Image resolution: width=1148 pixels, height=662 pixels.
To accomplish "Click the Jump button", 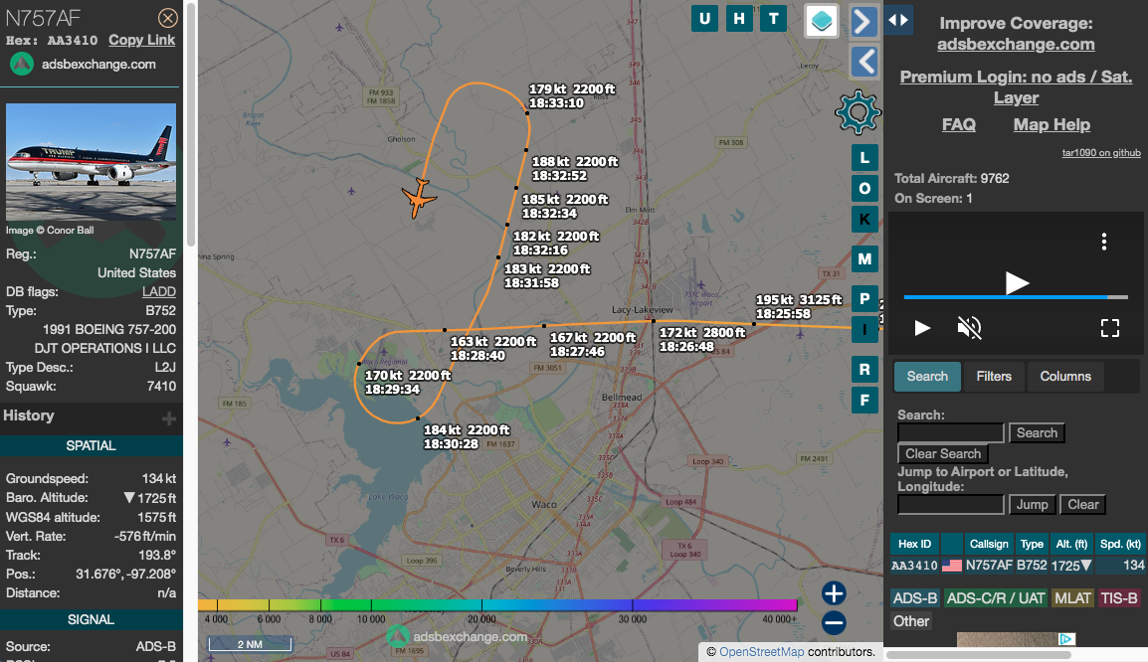I will 1032,505.
